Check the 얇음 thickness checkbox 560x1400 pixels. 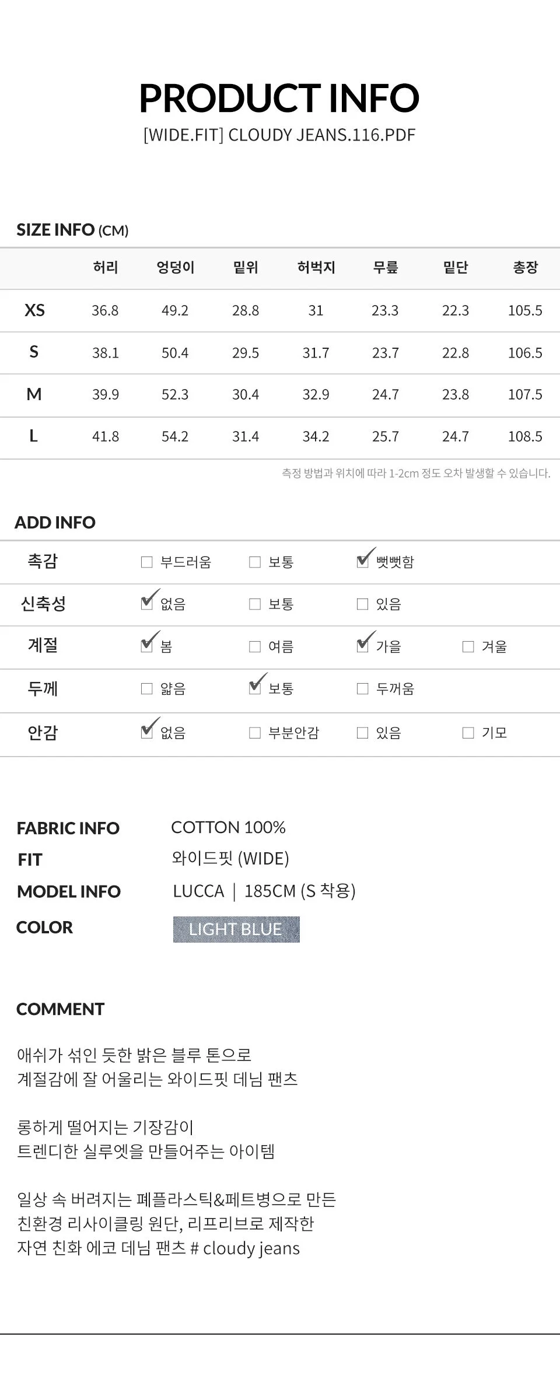click(147, 689)
